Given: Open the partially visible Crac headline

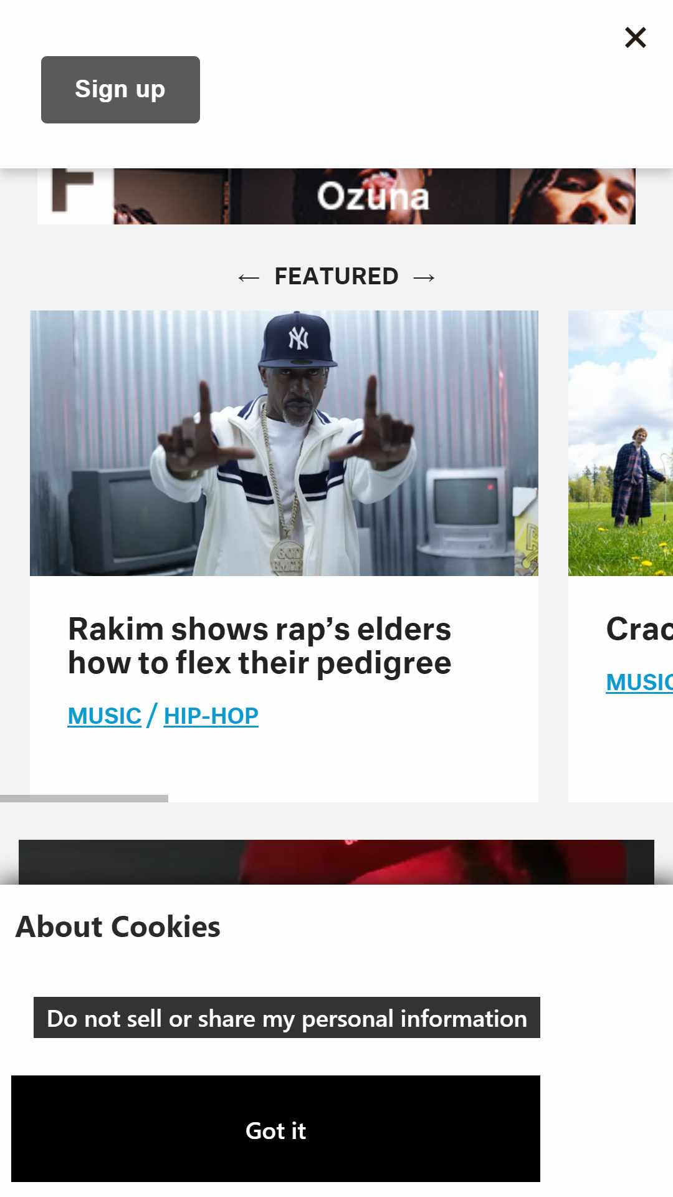Looking at the screenshot, I should tap(639, 629).
